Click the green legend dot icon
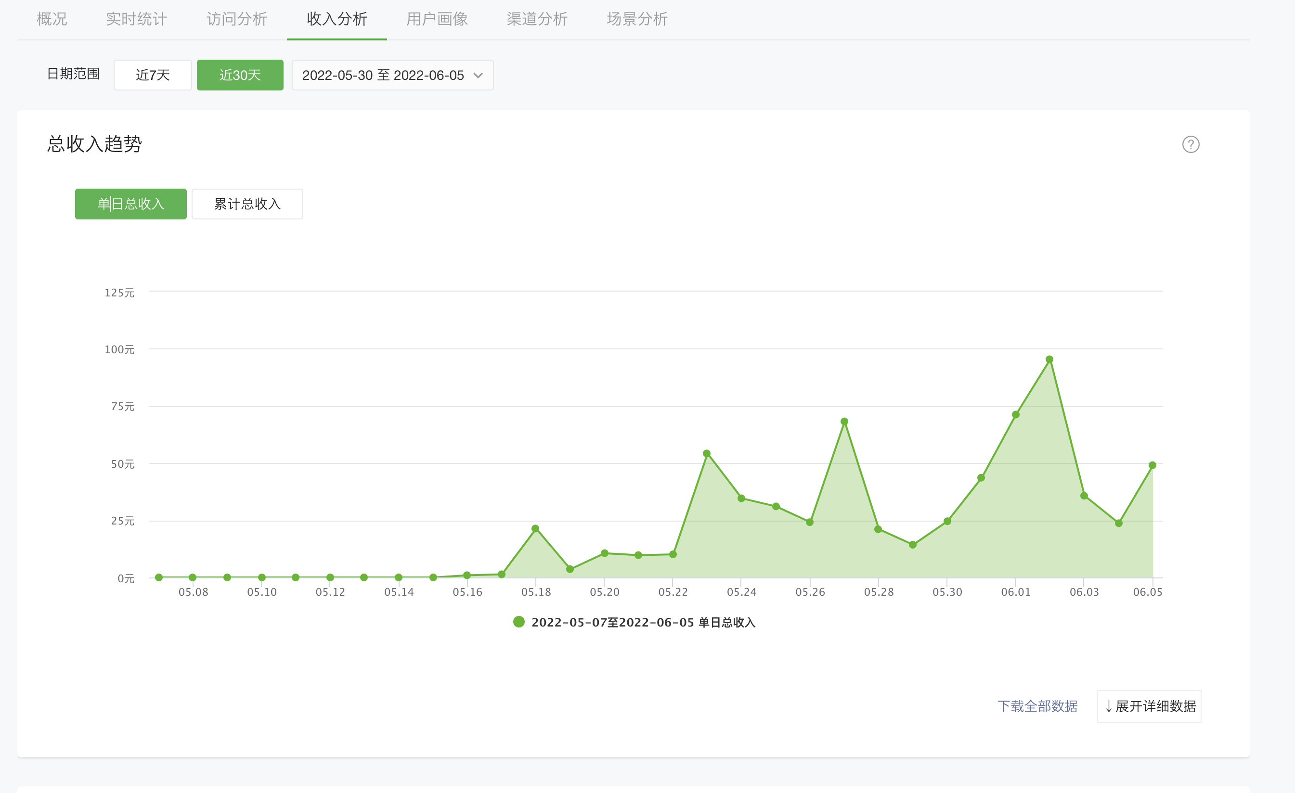 pyautogui.click(x=519, y=622)
